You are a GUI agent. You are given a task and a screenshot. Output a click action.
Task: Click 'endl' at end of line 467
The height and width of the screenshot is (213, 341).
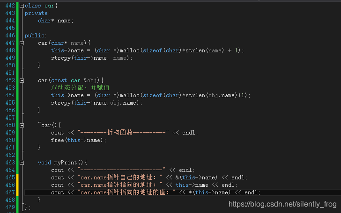click(251, 192)
